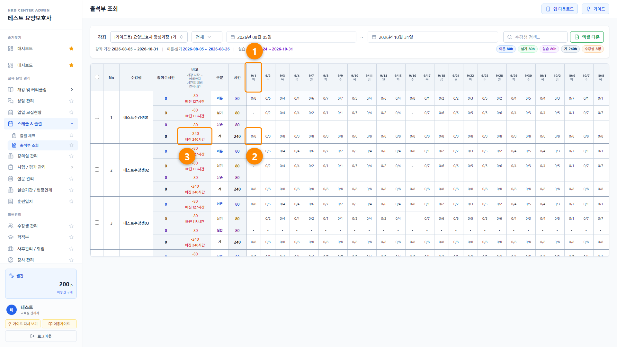Click the 수강생 검색 input field

pyautogui.click(x=535, y=37)
